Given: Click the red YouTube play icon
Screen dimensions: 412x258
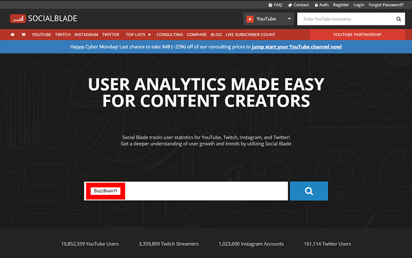Looking at the screenshot, I should 250,19.
